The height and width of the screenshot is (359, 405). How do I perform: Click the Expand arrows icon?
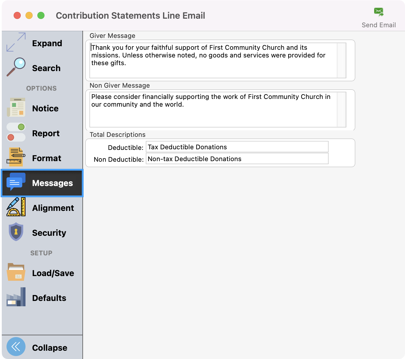pyautogui.click(x=16, y=42)
